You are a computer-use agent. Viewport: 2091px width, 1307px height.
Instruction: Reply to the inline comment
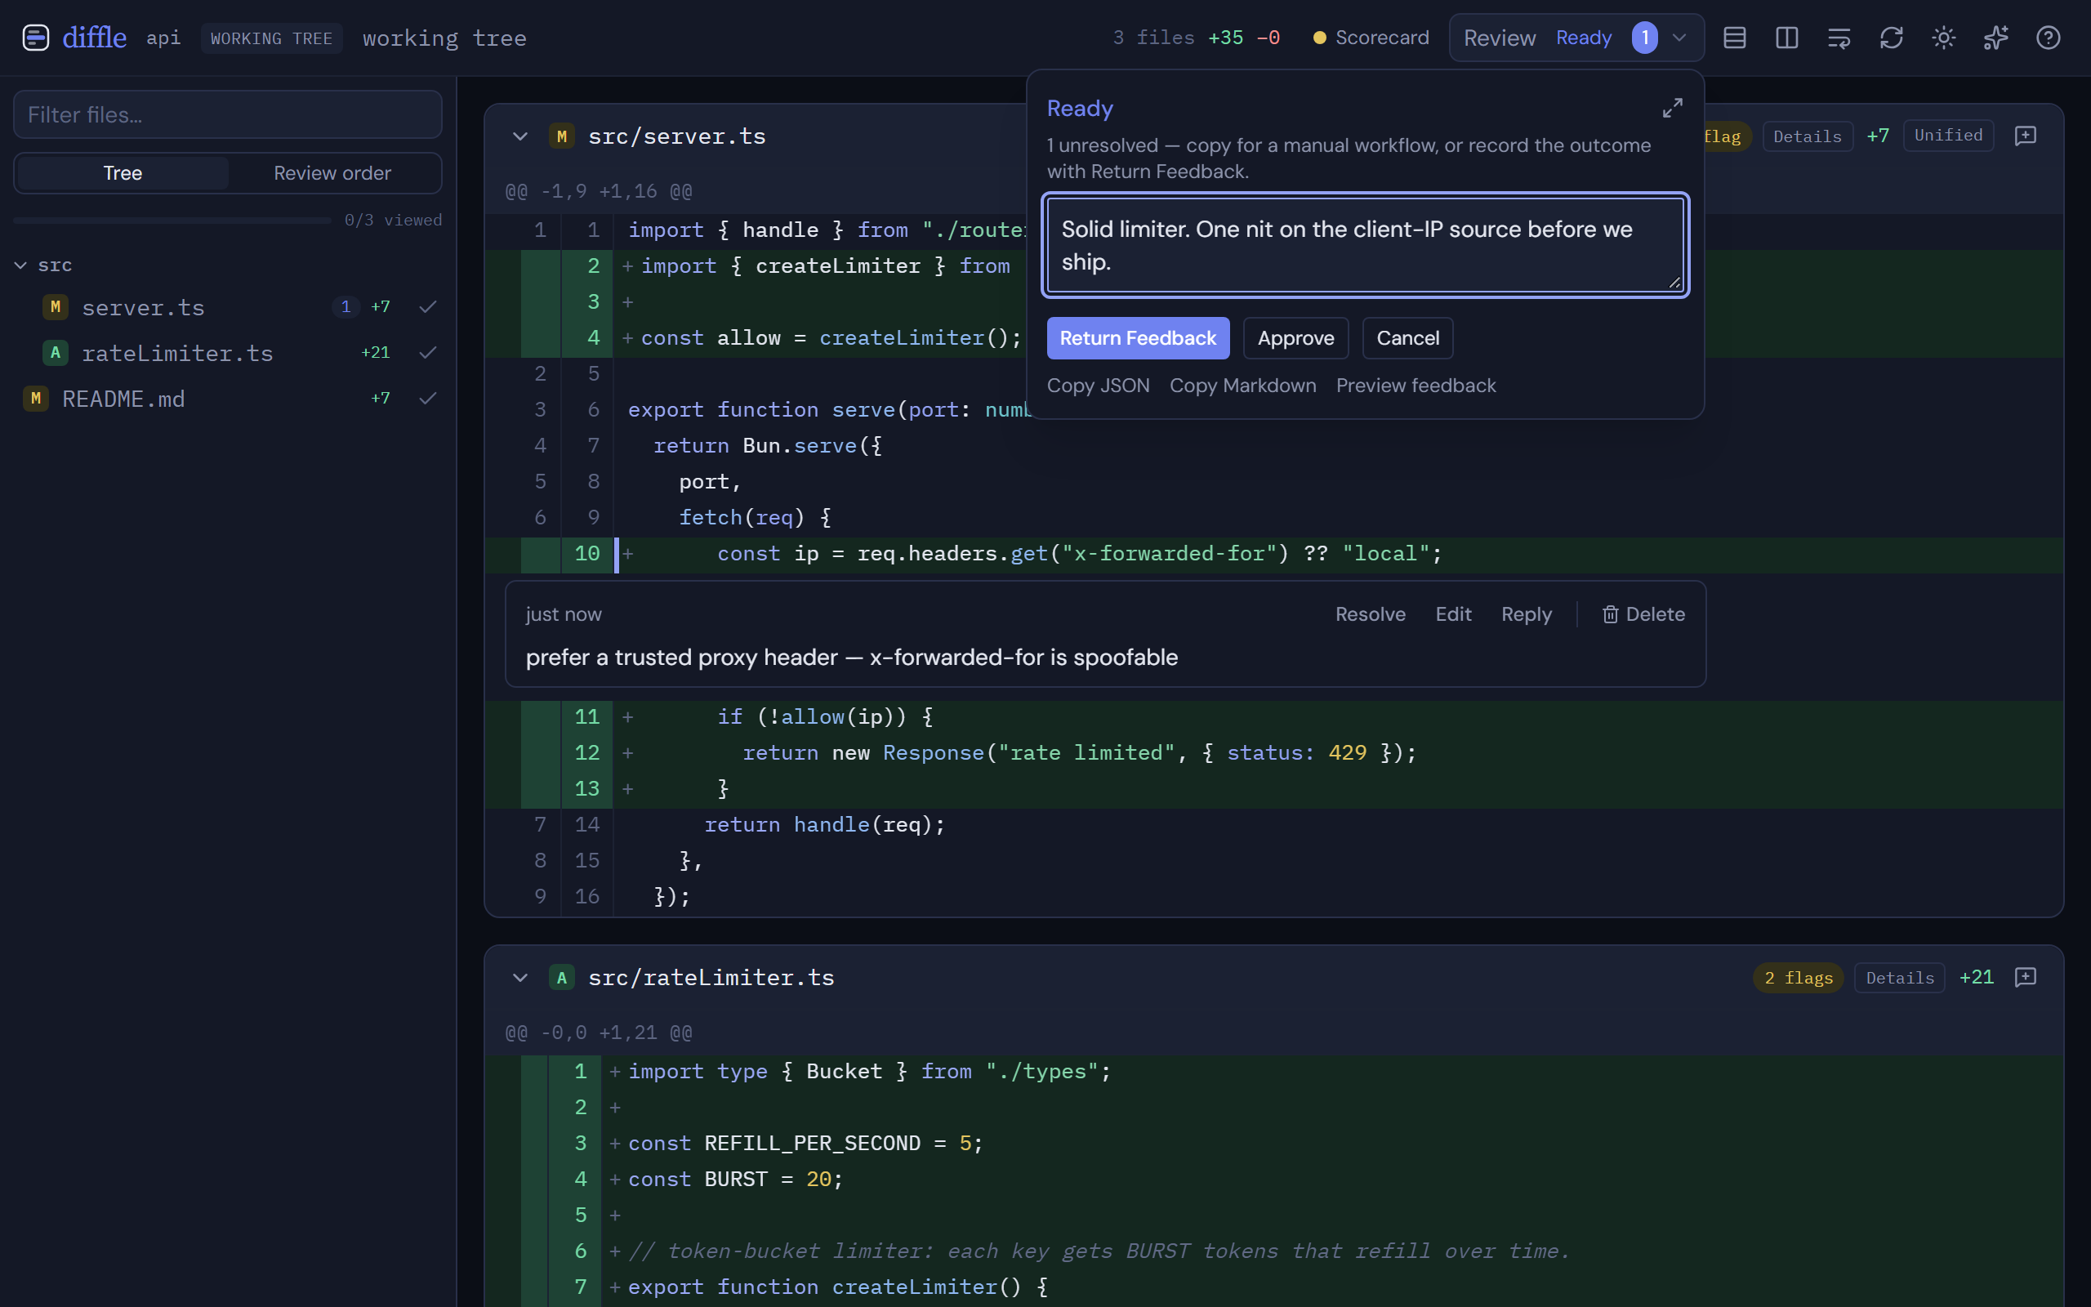(1526, 613)
